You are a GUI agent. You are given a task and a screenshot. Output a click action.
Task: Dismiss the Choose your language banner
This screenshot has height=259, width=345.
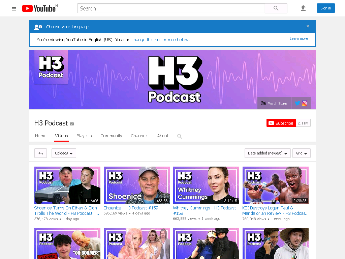point(308,26)
